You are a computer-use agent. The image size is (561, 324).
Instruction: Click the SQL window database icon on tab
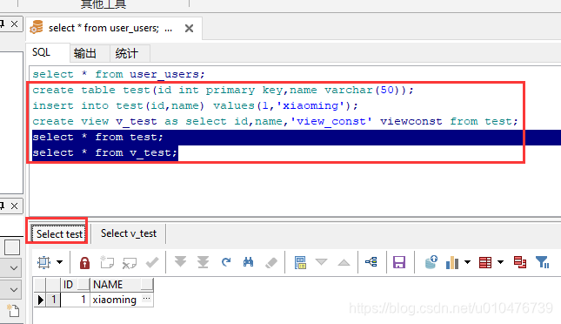37,27
